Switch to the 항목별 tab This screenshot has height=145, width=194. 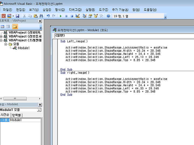pyautogui.click(x=16, y=115)
